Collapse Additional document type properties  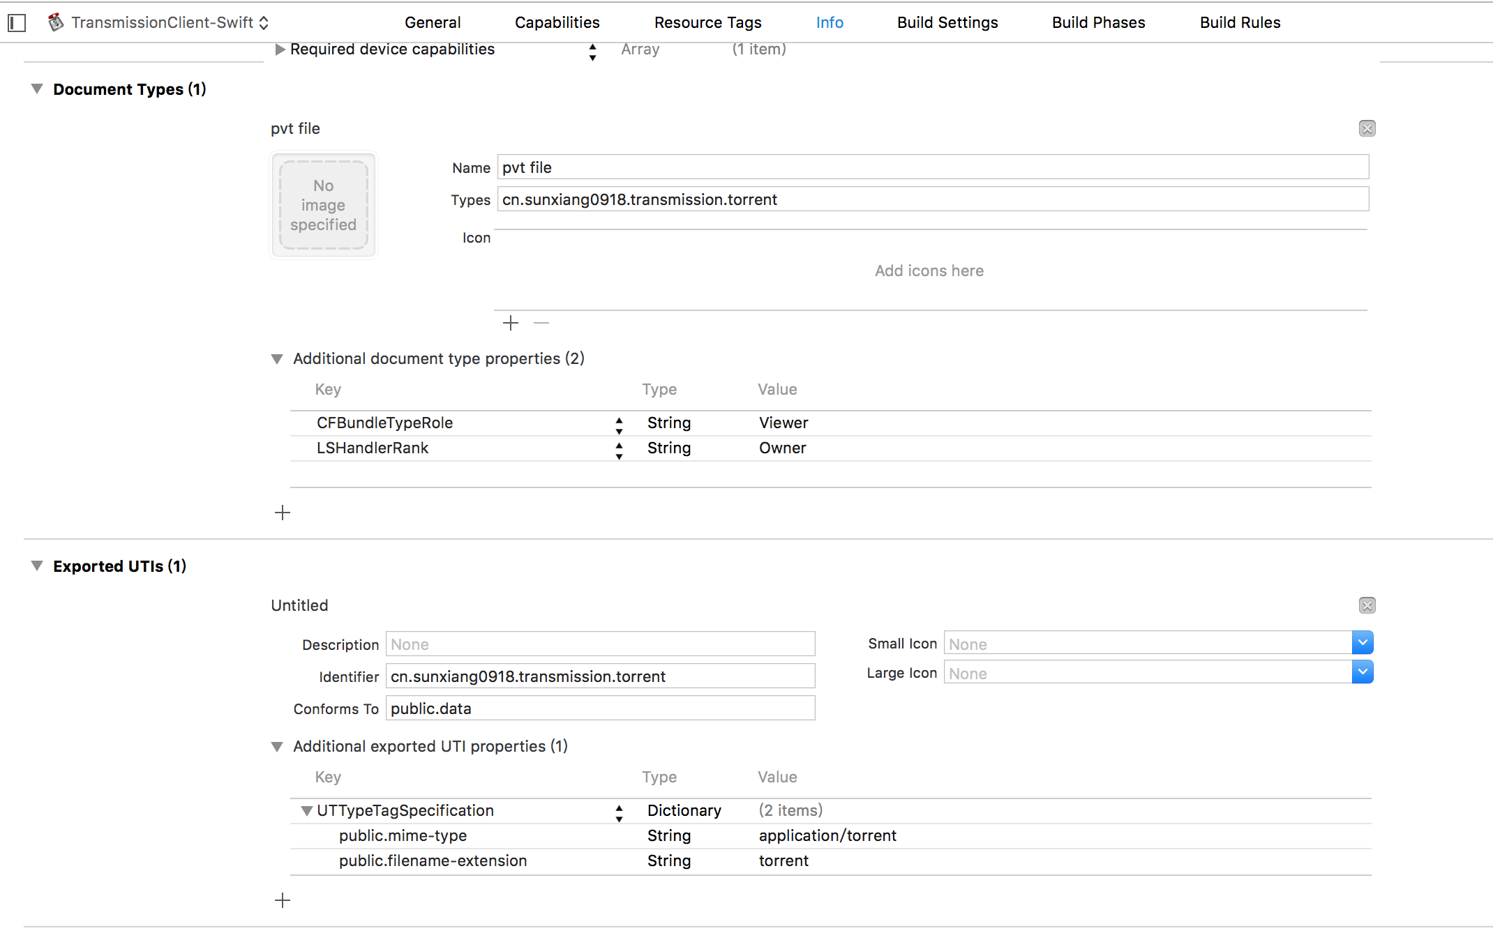(277, 359)
